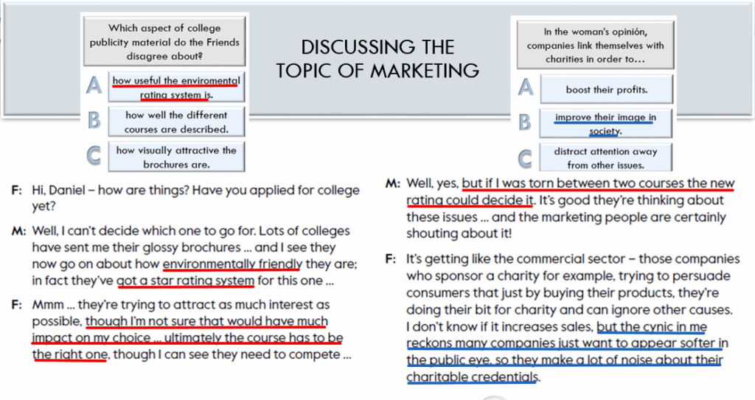The image size is (755, 400).
Task: Click the letter C beside the brochures answer
Action: [x=94, y=155]
